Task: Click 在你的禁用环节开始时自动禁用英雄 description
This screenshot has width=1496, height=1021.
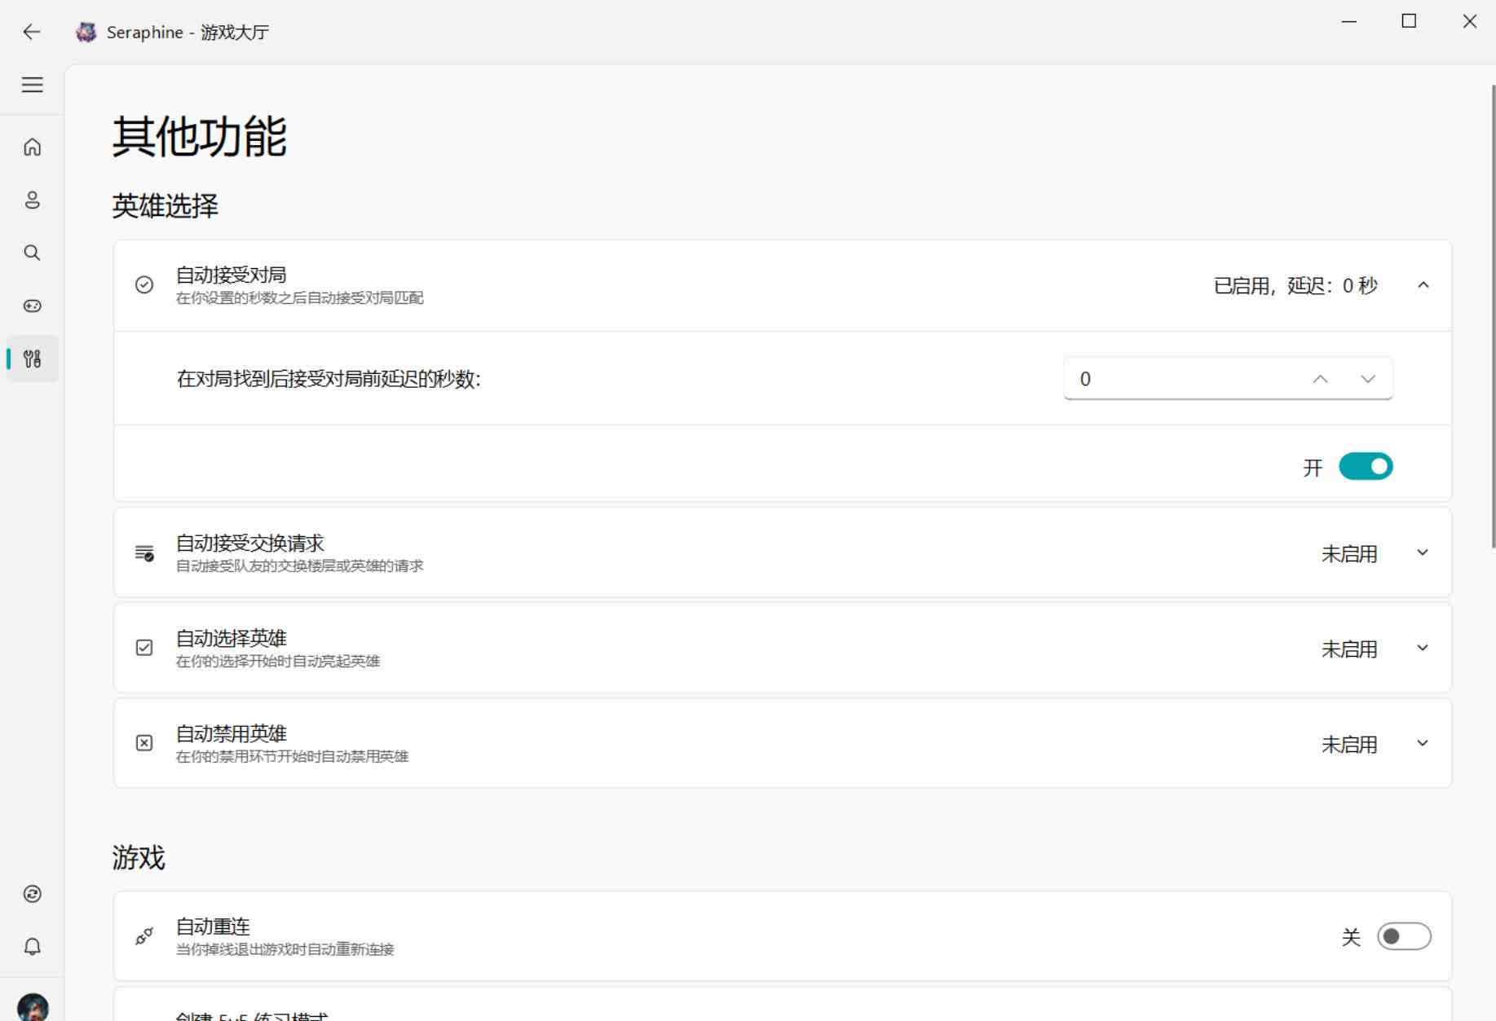Action: pyautogui.click(x=292, y=757)
